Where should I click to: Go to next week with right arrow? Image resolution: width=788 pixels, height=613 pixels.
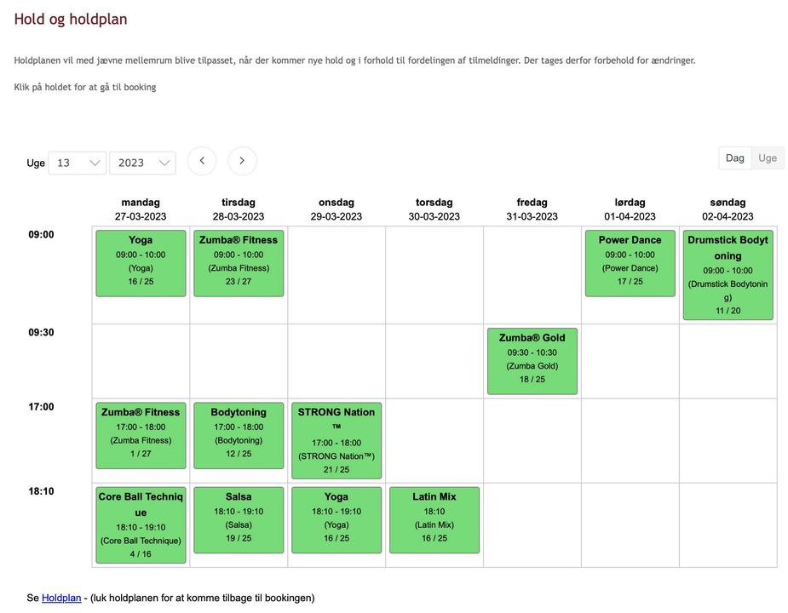click(x=242, y=161)
